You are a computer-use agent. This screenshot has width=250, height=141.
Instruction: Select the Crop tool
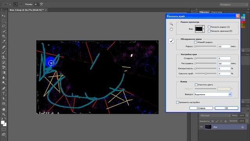click(x=4, y=36)
